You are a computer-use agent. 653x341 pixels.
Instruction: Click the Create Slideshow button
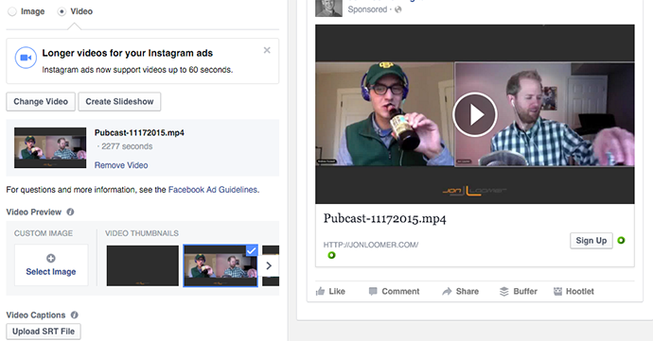[x=119, y=101]
